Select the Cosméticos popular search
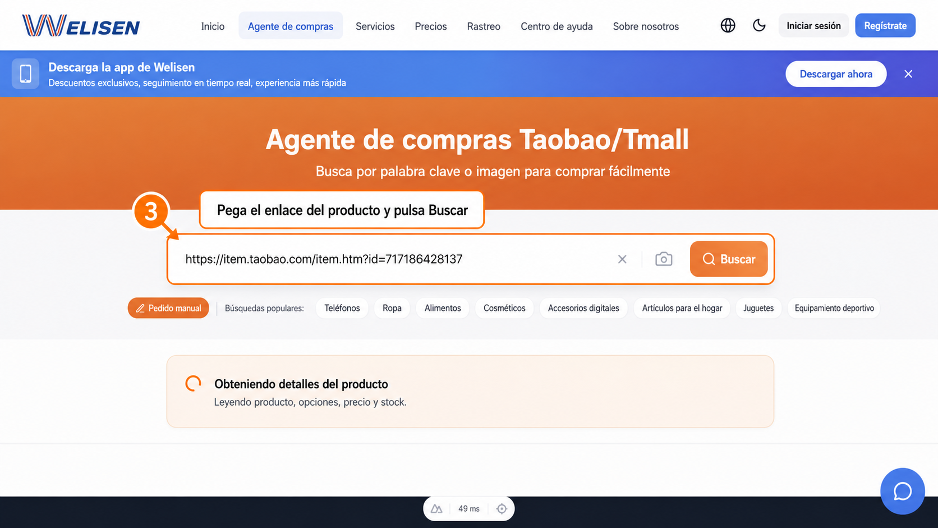 click(x=504, y=308)
